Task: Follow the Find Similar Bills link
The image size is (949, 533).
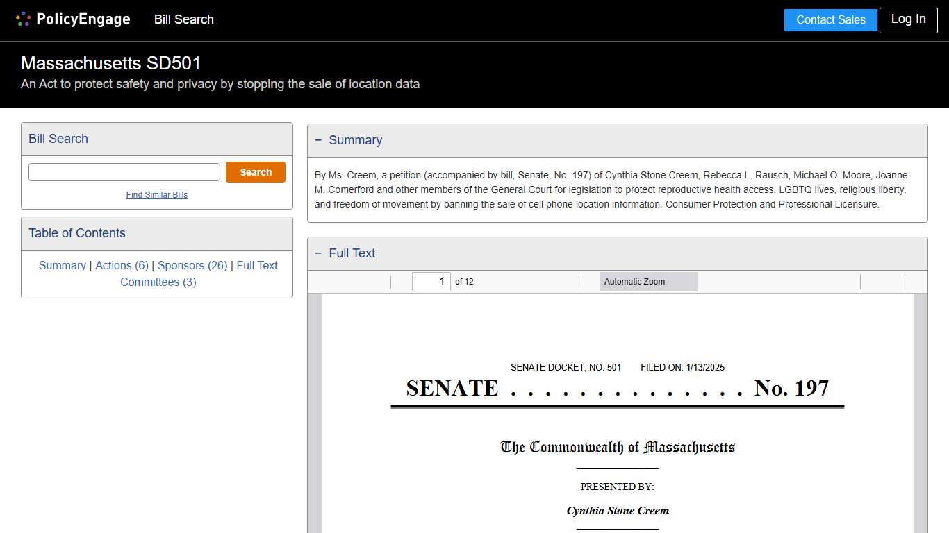Action: click(156, 195)
